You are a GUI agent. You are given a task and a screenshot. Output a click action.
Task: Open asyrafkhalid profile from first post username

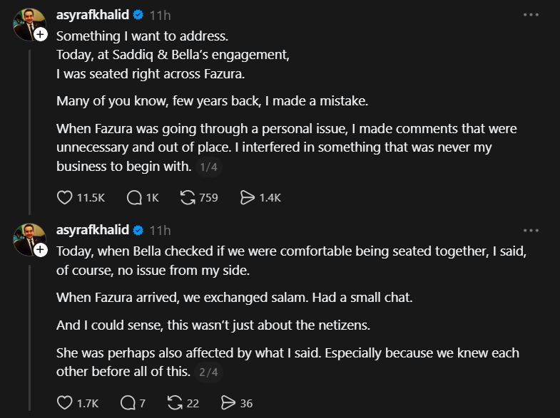[93, 15]
